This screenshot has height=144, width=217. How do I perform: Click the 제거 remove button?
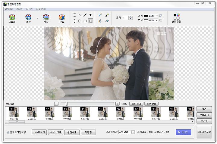204,109
